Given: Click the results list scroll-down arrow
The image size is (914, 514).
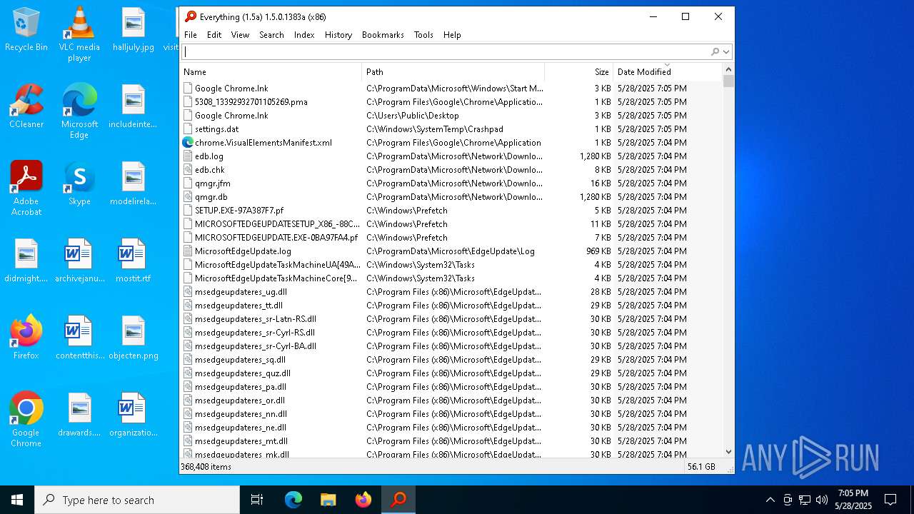Looking at the screenshot, I should pos(728,451).
